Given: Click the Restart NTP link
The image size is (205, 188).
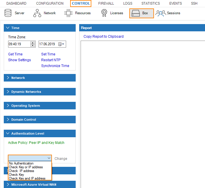Looking at the screenshot, I should click(51, 60).
